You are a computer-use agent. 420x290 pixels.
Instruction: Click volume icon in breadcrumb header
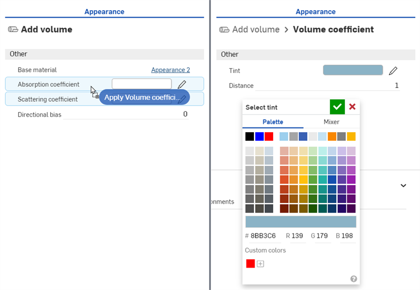click(224, 29)
